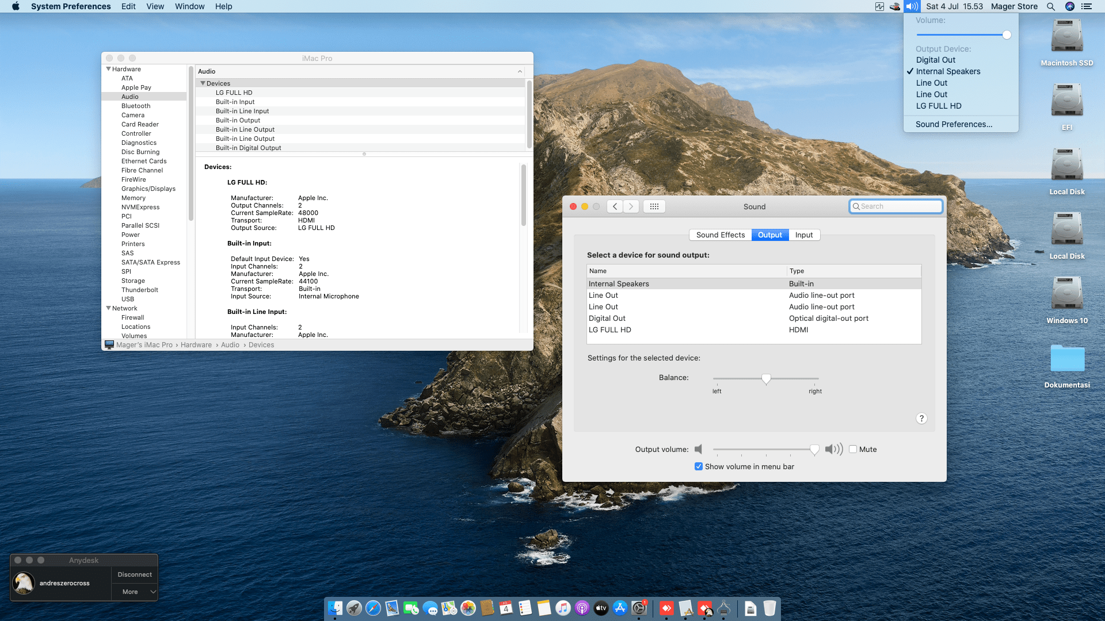Expand the Anydesk More dropdown
1105x621 pixels.
[153, 592]
